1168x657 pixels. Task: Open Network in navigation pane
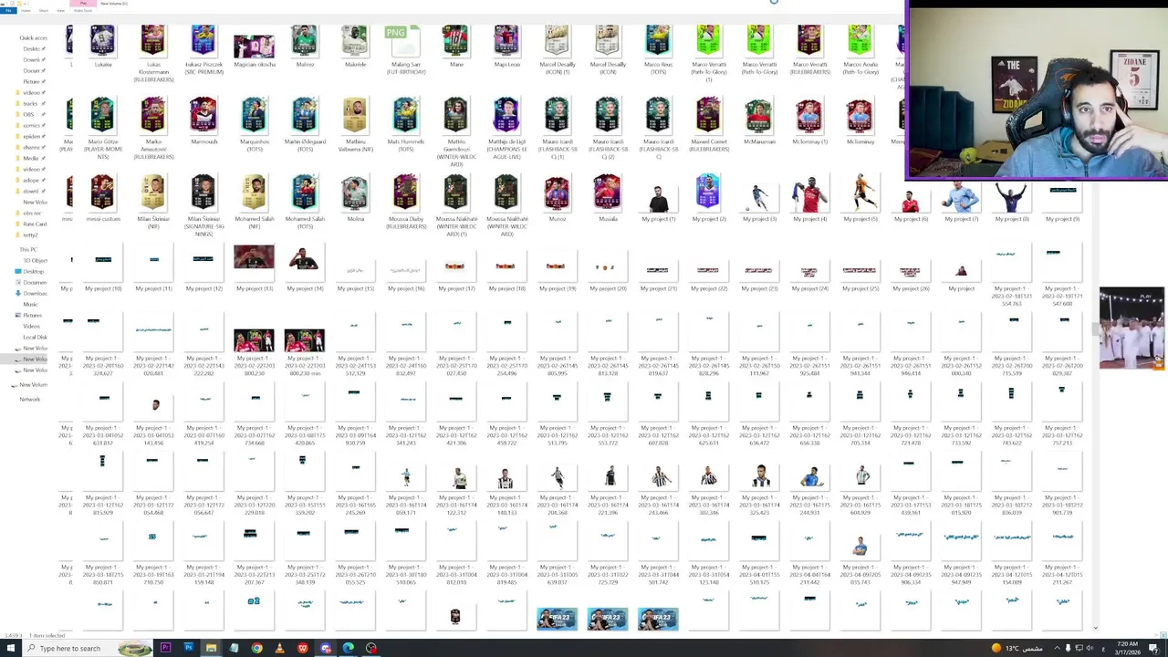coord(29,399)
